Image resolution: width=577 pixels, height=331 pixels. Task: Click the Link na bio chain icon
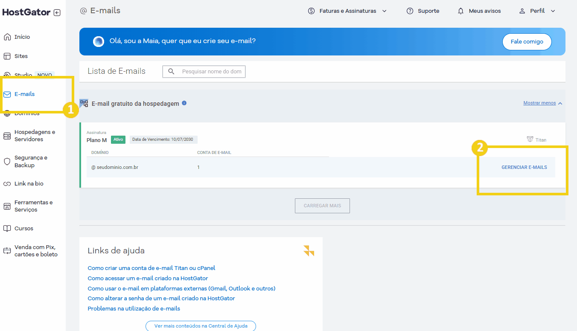pyautogui.click(x=7, y=184)
